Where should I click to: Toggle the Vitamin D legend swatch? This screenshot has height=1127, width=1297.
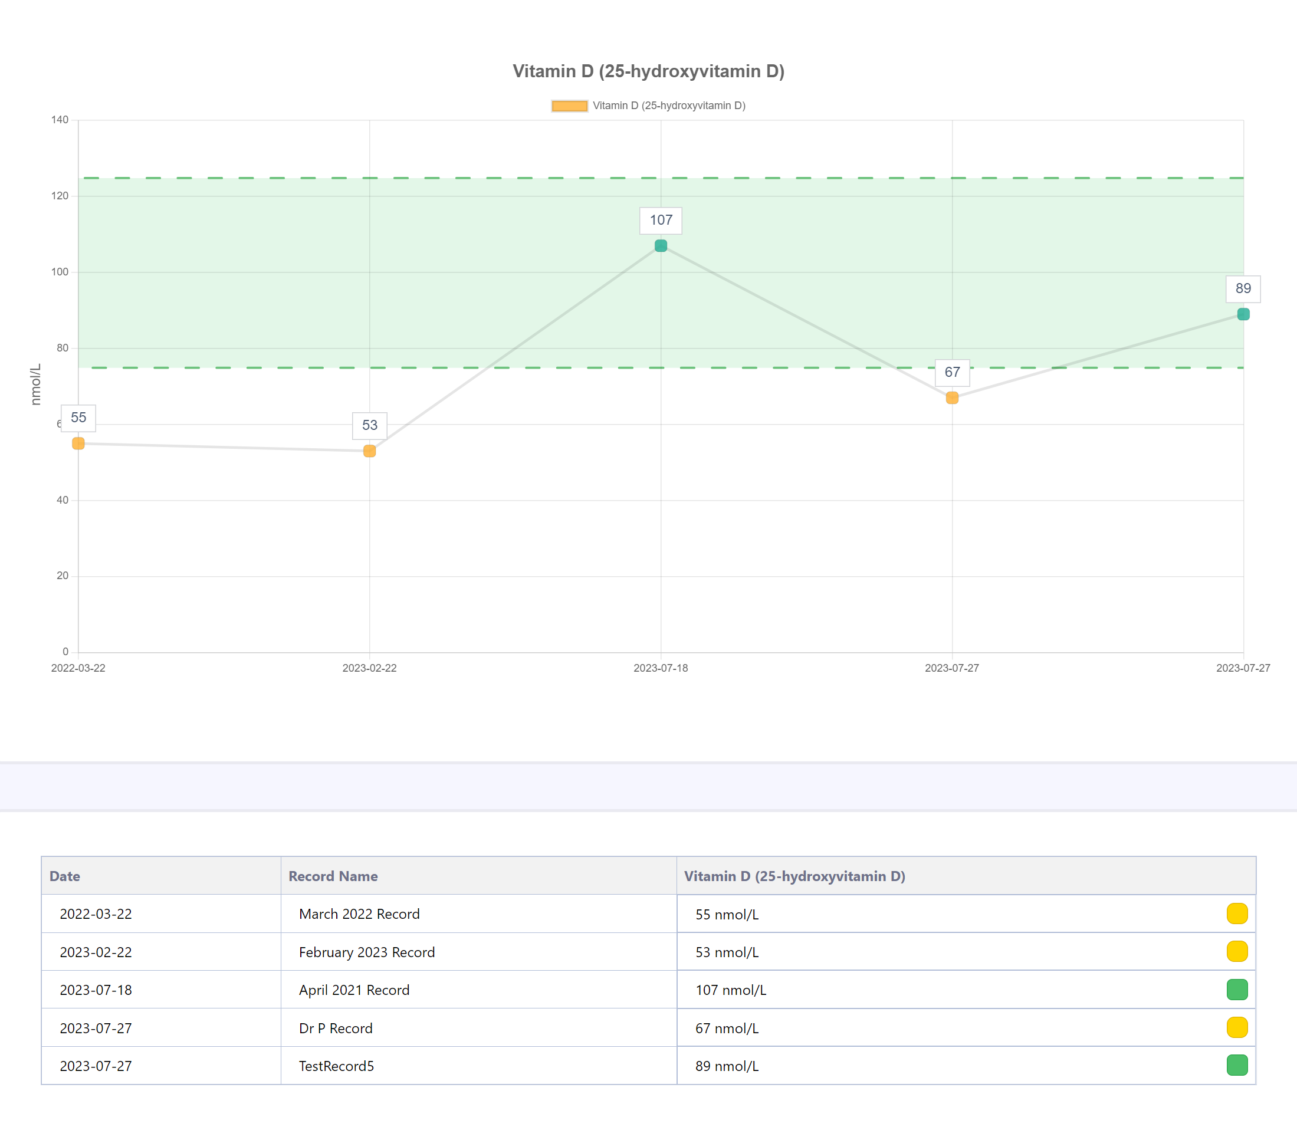point(569,106)
